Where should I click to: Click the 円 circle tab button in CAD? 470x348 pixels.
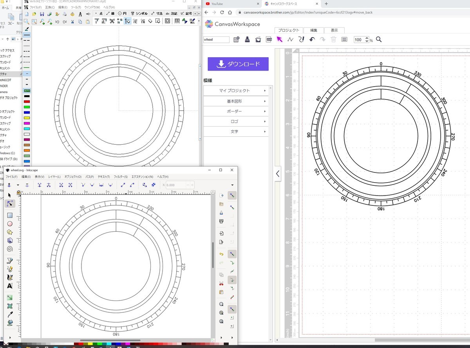pyautogui.click(x=122, y=14)
